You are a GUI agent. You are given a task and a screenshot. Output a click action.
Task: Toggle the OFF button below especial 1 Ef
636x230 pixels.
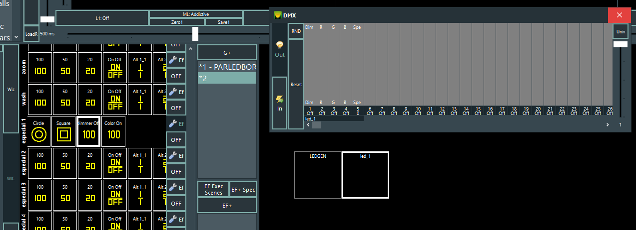tap(176, 140)
